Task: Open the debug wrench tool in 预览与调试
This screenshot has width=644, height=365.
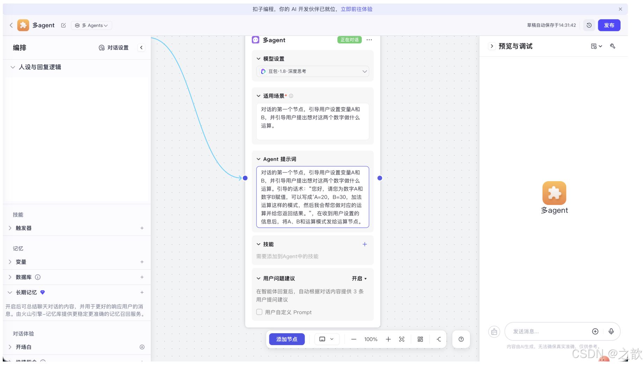Action: point(613,46)
